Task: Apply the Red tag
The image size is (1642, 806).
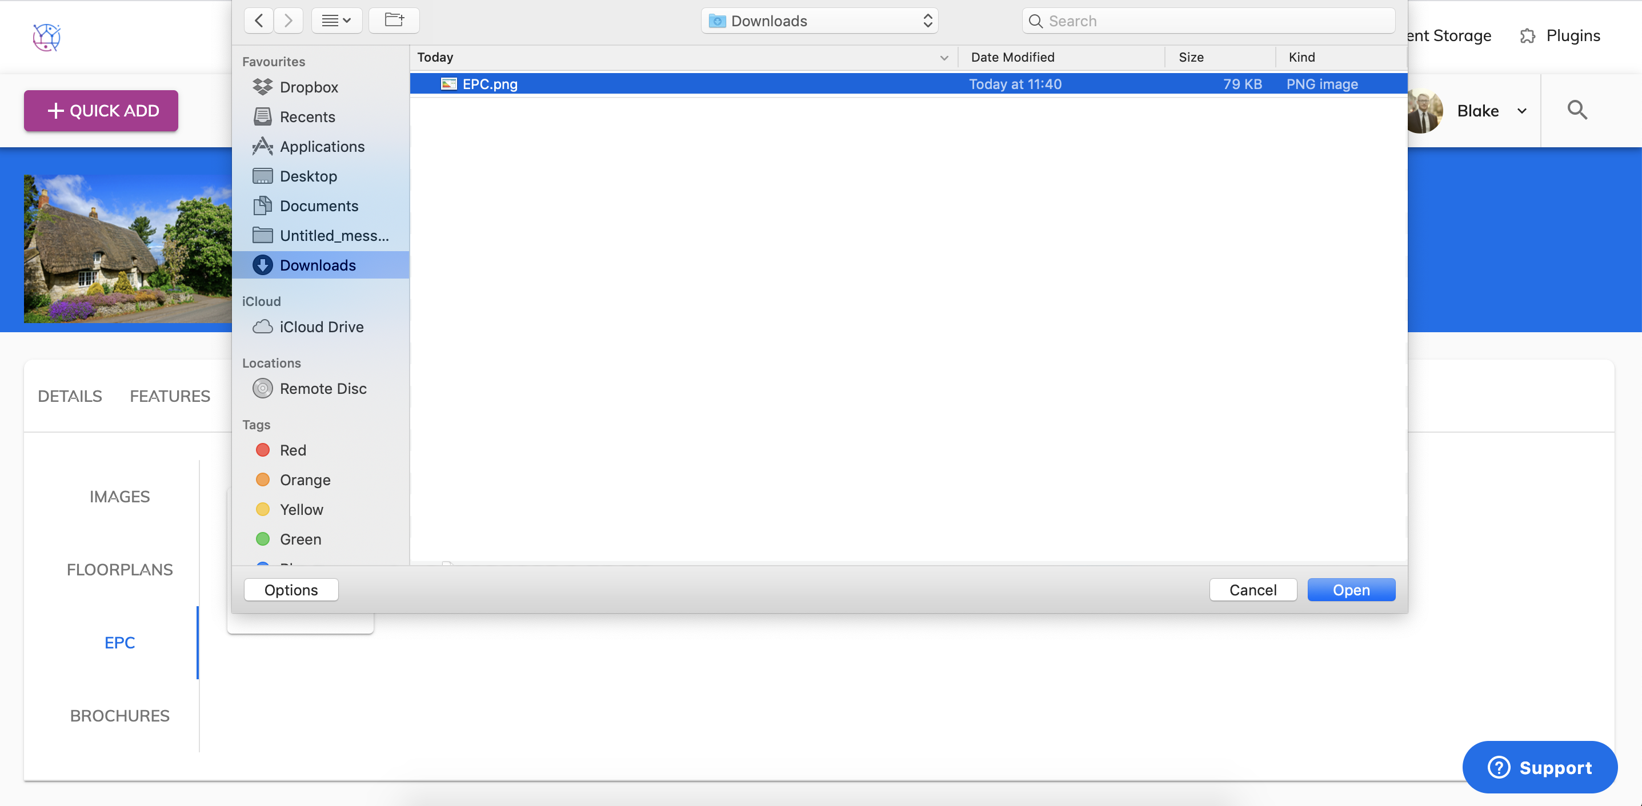Action: tap(293, 449)
